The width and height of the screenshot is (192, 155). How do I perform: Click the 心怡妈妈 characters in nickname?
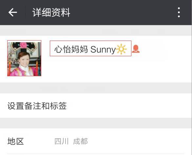coord(71,49)
